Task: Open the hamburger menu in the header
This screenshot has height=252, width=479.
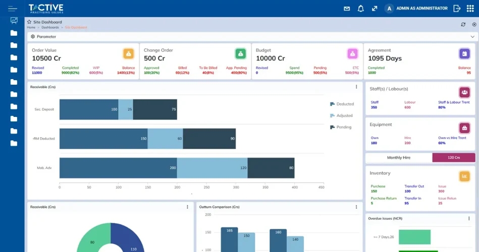Action: [13, 9]
